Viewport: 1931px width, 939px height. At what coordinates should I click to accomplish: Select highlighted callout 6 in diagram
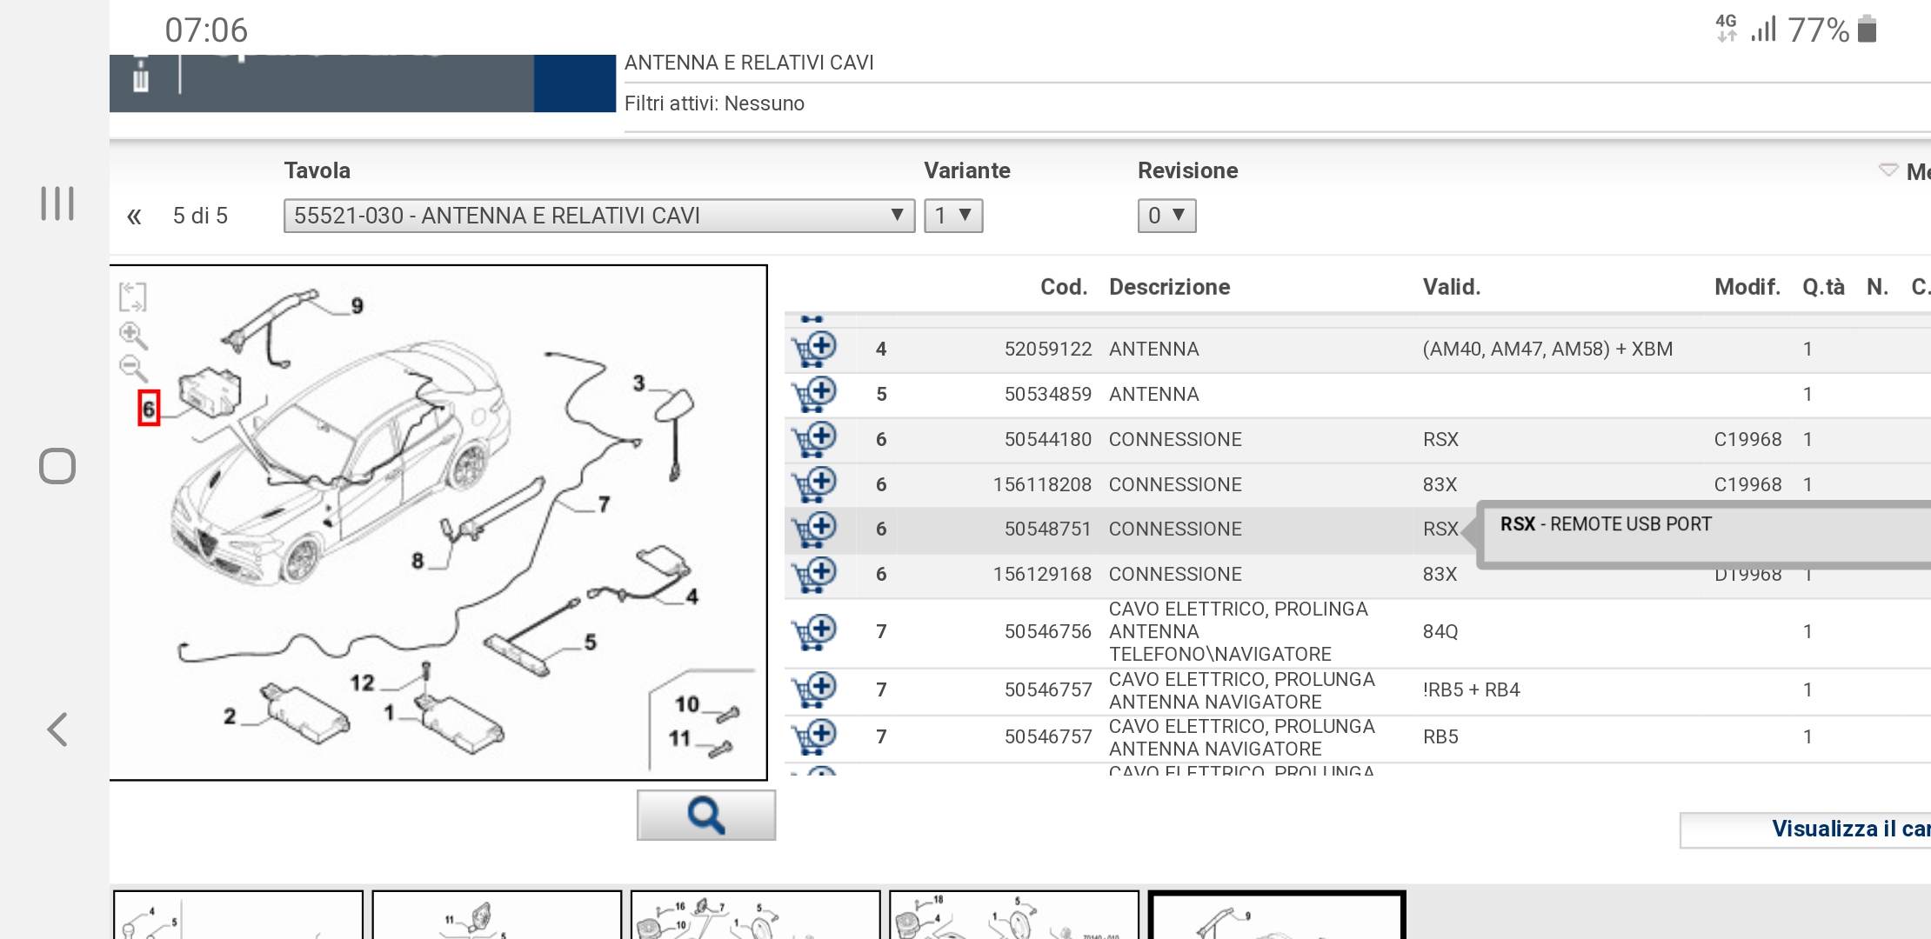[149, 409]
